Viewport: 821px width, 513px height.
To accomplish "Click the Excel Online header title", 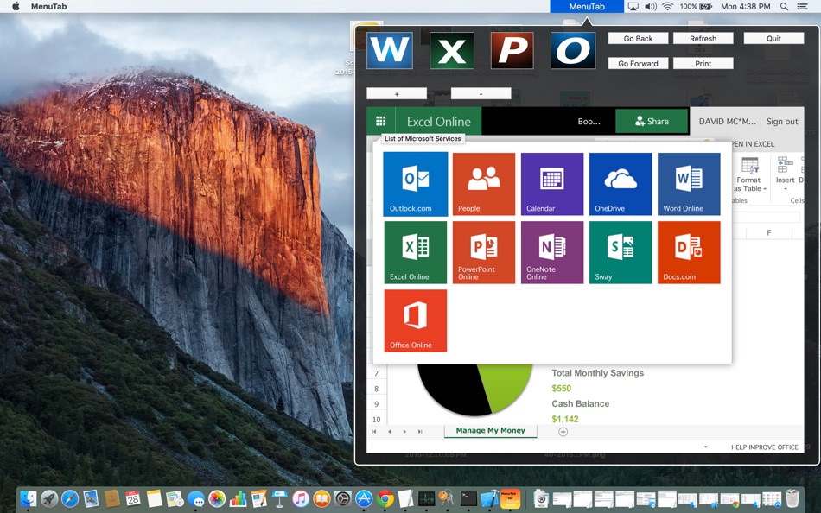I will click(x=439, y=122).
